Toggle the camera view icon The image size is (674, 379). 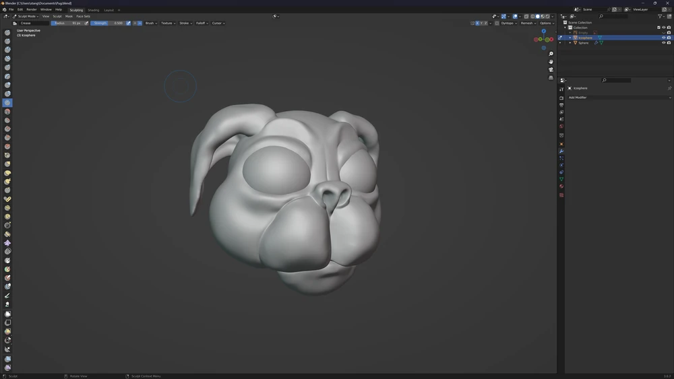(551, 70)
